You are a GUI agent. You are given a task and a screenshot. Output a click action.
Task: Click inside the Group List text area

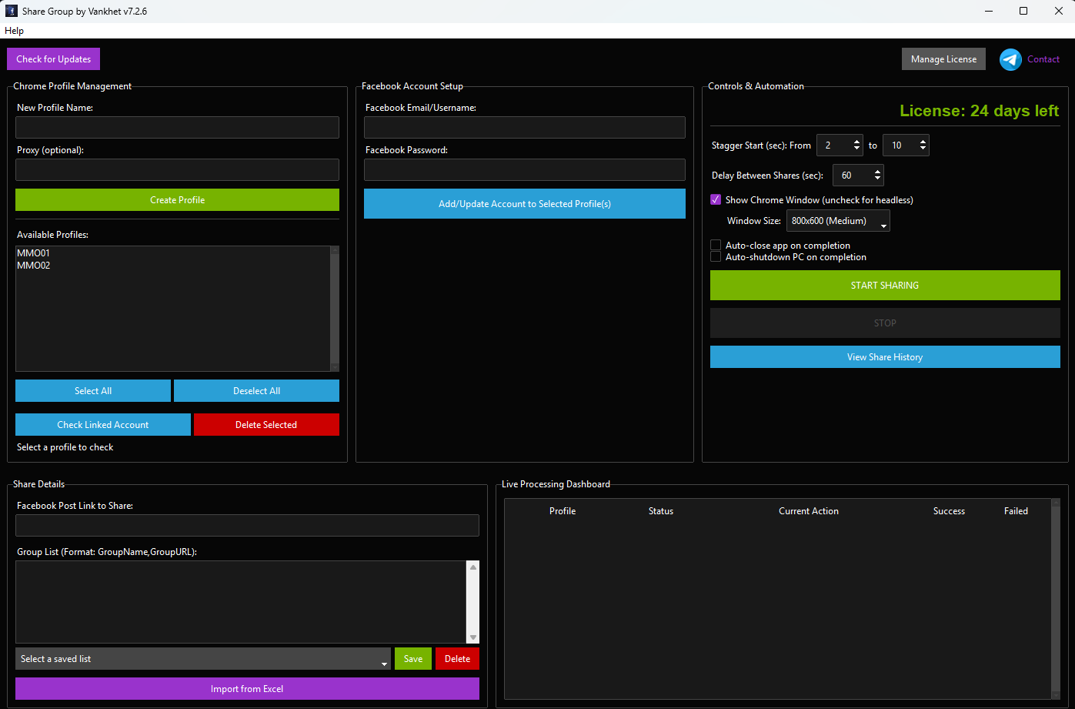coord(241,602)
